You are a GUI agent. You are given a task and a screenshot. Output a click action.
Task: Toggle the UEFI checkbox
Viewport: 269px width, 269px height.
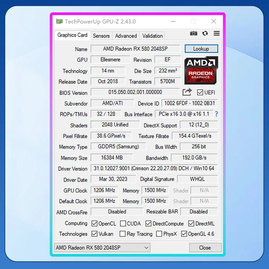click(x=200, y=93)
